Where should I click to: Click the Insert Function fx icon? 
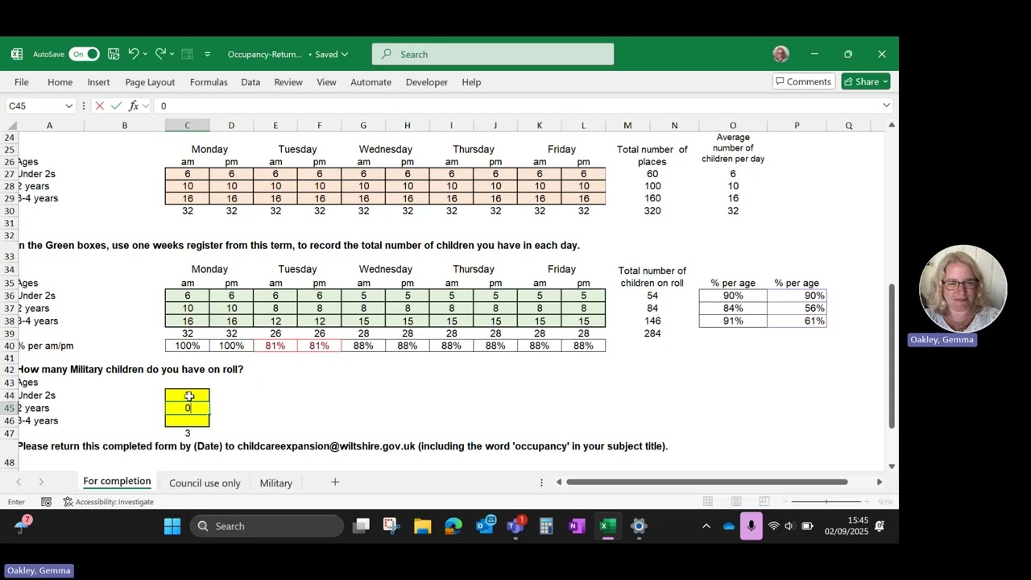134,106
